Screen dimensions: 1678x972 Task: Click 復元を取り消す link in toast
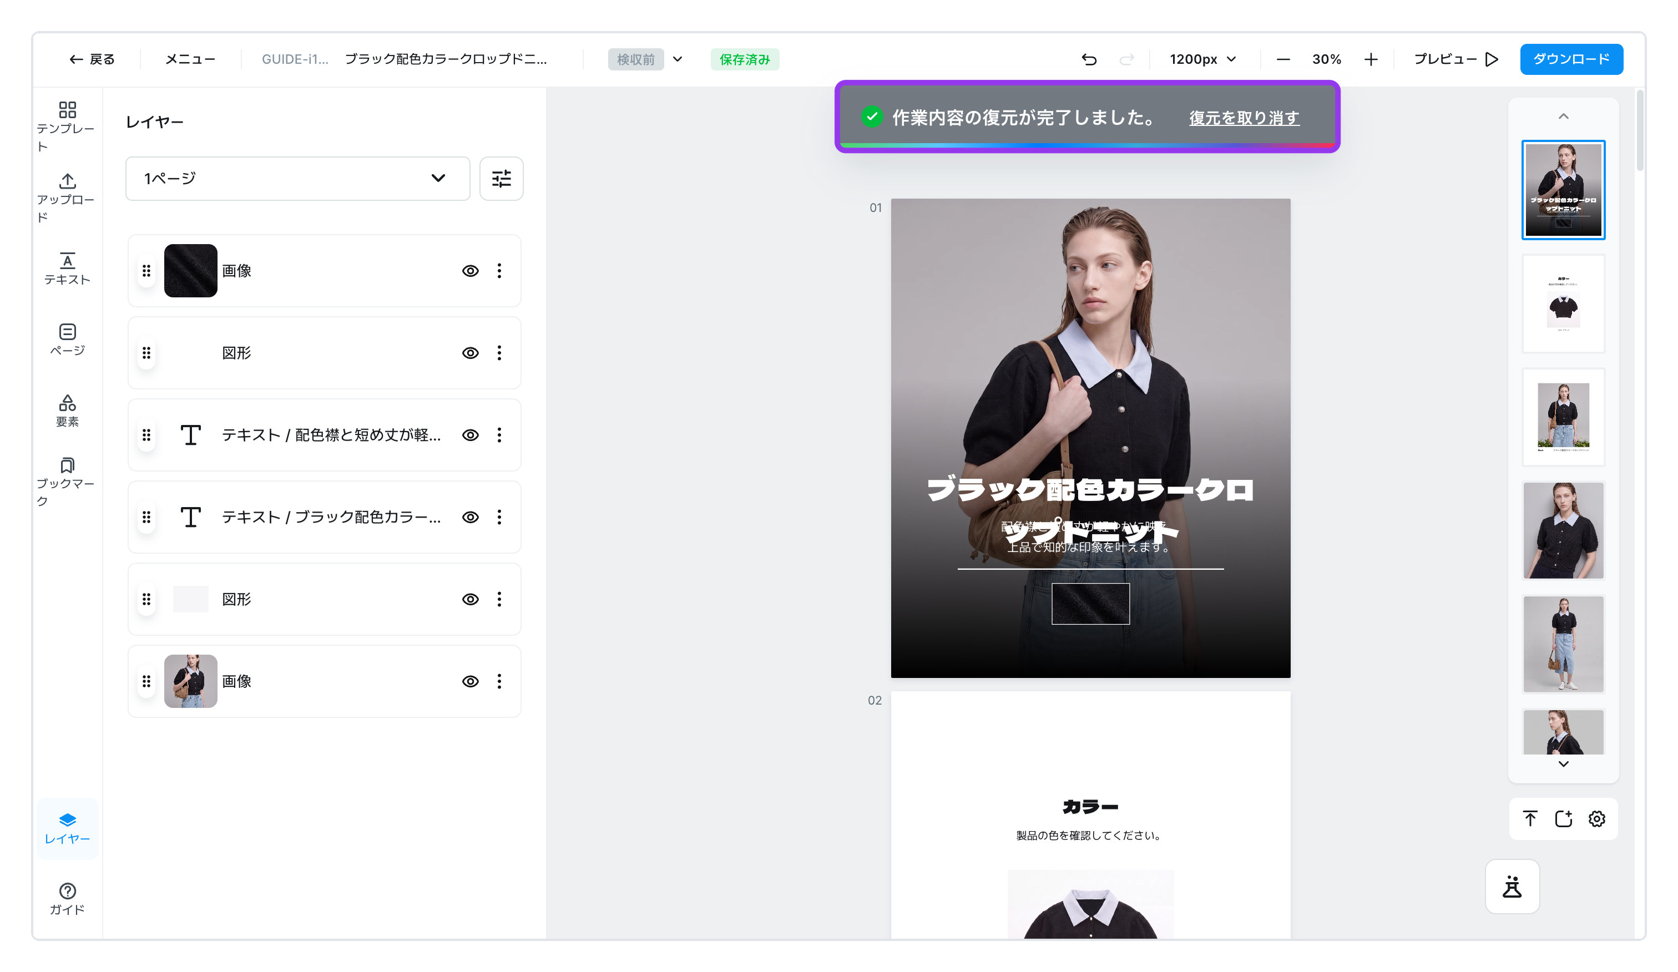(x=1244, y=118)
